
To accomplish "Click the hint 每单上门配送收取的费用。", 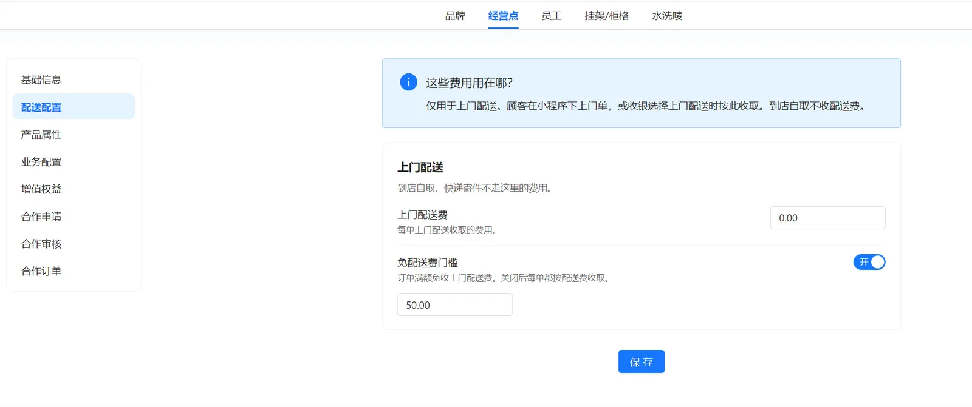I will tap(449, 230).
